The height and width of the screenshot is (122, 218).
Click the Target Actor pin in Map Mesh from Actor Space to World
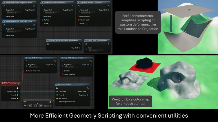click(x=4, y=16)
